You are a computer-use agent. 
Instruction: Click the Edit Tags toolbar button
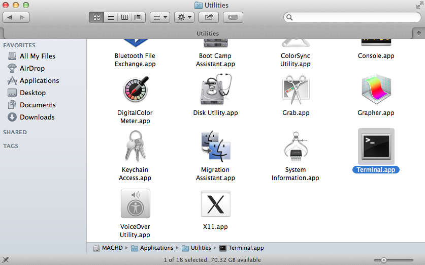coord(233,17)
